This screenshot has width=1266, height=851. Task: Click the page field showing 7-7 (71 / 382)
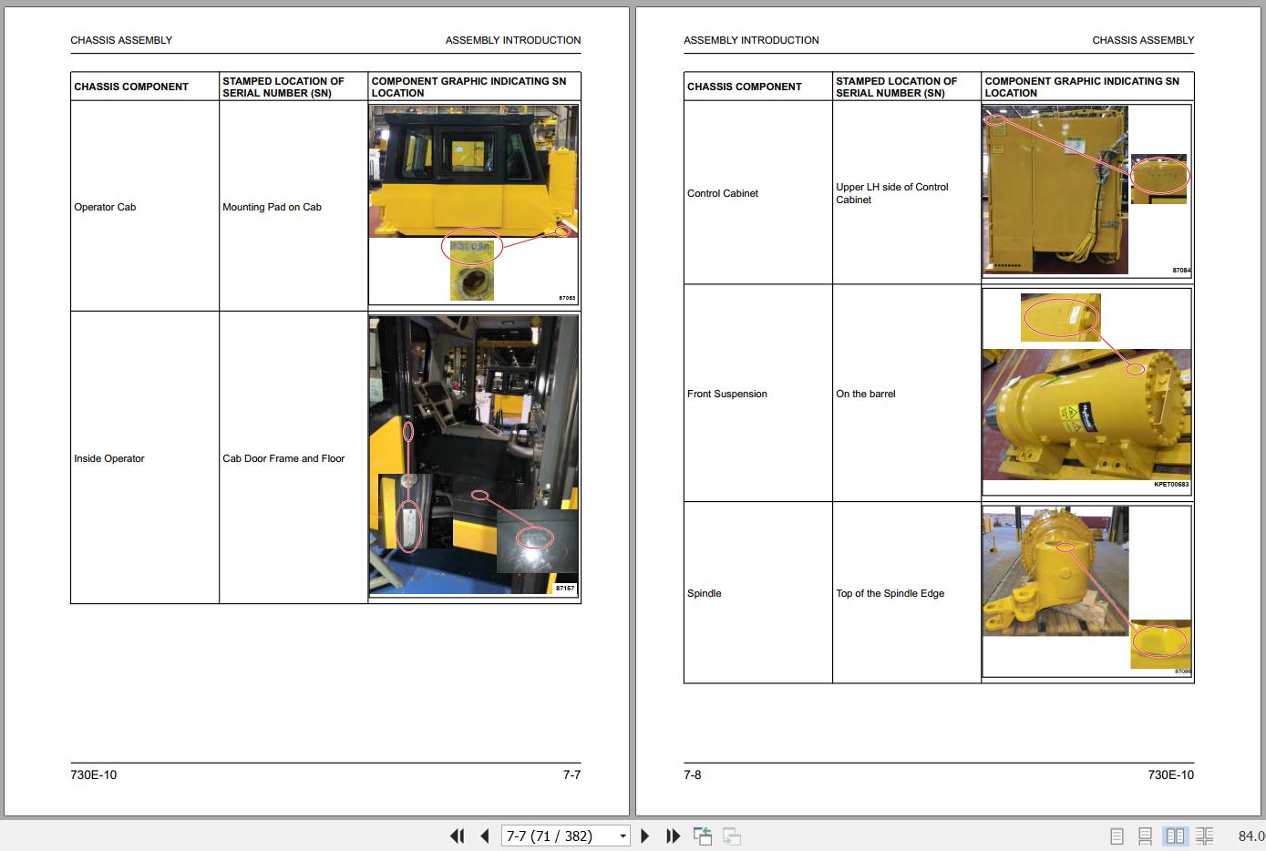coord(558,836)
